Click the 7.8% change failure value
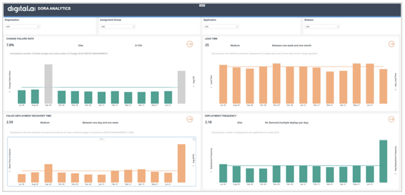The image size is (405, 195). (10, 45)
